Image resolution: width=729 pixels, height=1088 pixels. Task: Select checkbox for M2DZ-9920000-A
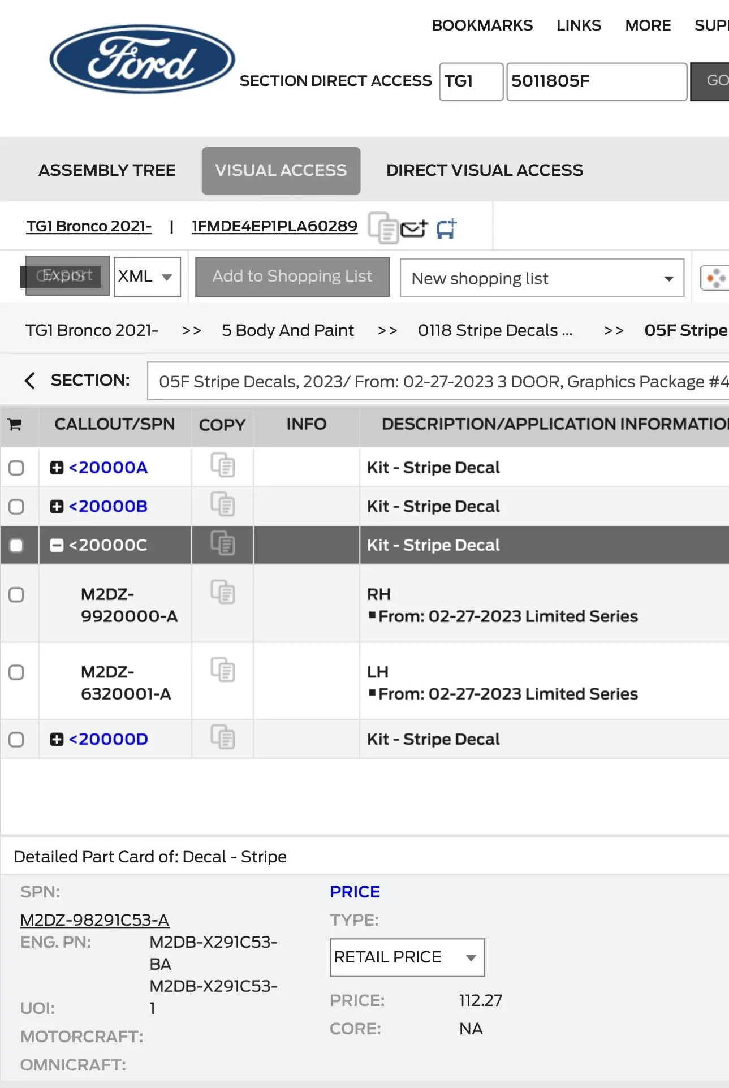(16, 594)
